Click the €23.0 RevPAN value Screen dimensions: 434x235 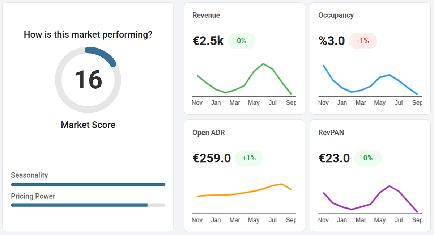(334, 158)
